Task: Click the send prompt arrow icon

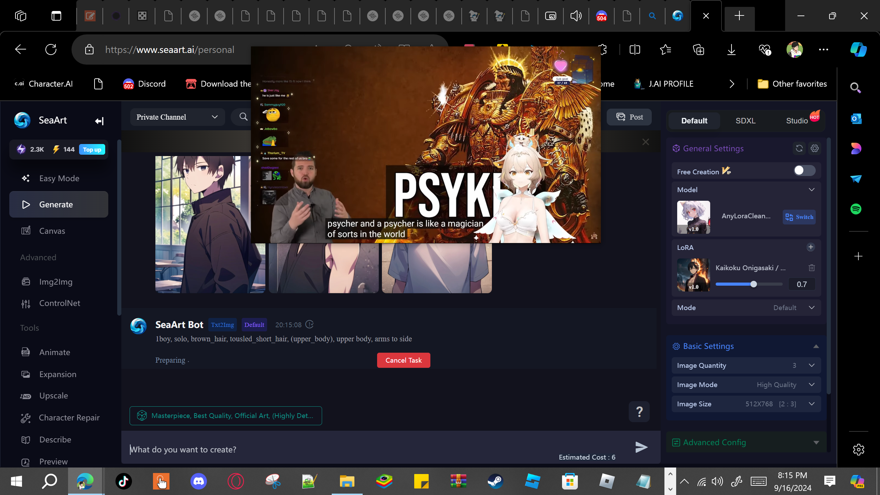Action: point(641,447)
